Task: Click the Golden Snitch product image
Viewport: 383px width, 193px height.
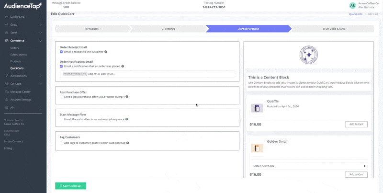Action: click(x=257, y=148)
